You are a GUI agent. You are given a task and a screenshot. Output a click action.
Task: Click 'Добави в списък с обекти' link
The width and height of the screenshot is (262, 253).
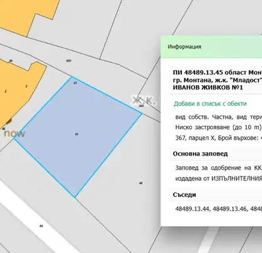(x=210, y=104)
